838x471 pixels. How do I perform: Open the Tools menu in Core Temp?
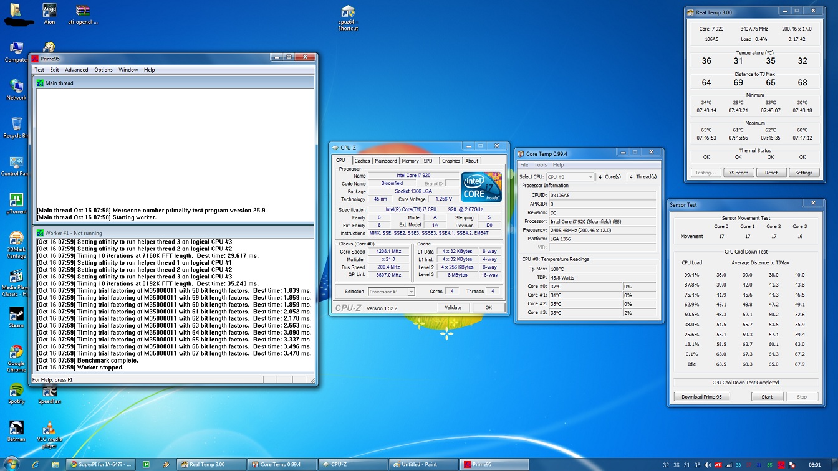tap(541, 165)
